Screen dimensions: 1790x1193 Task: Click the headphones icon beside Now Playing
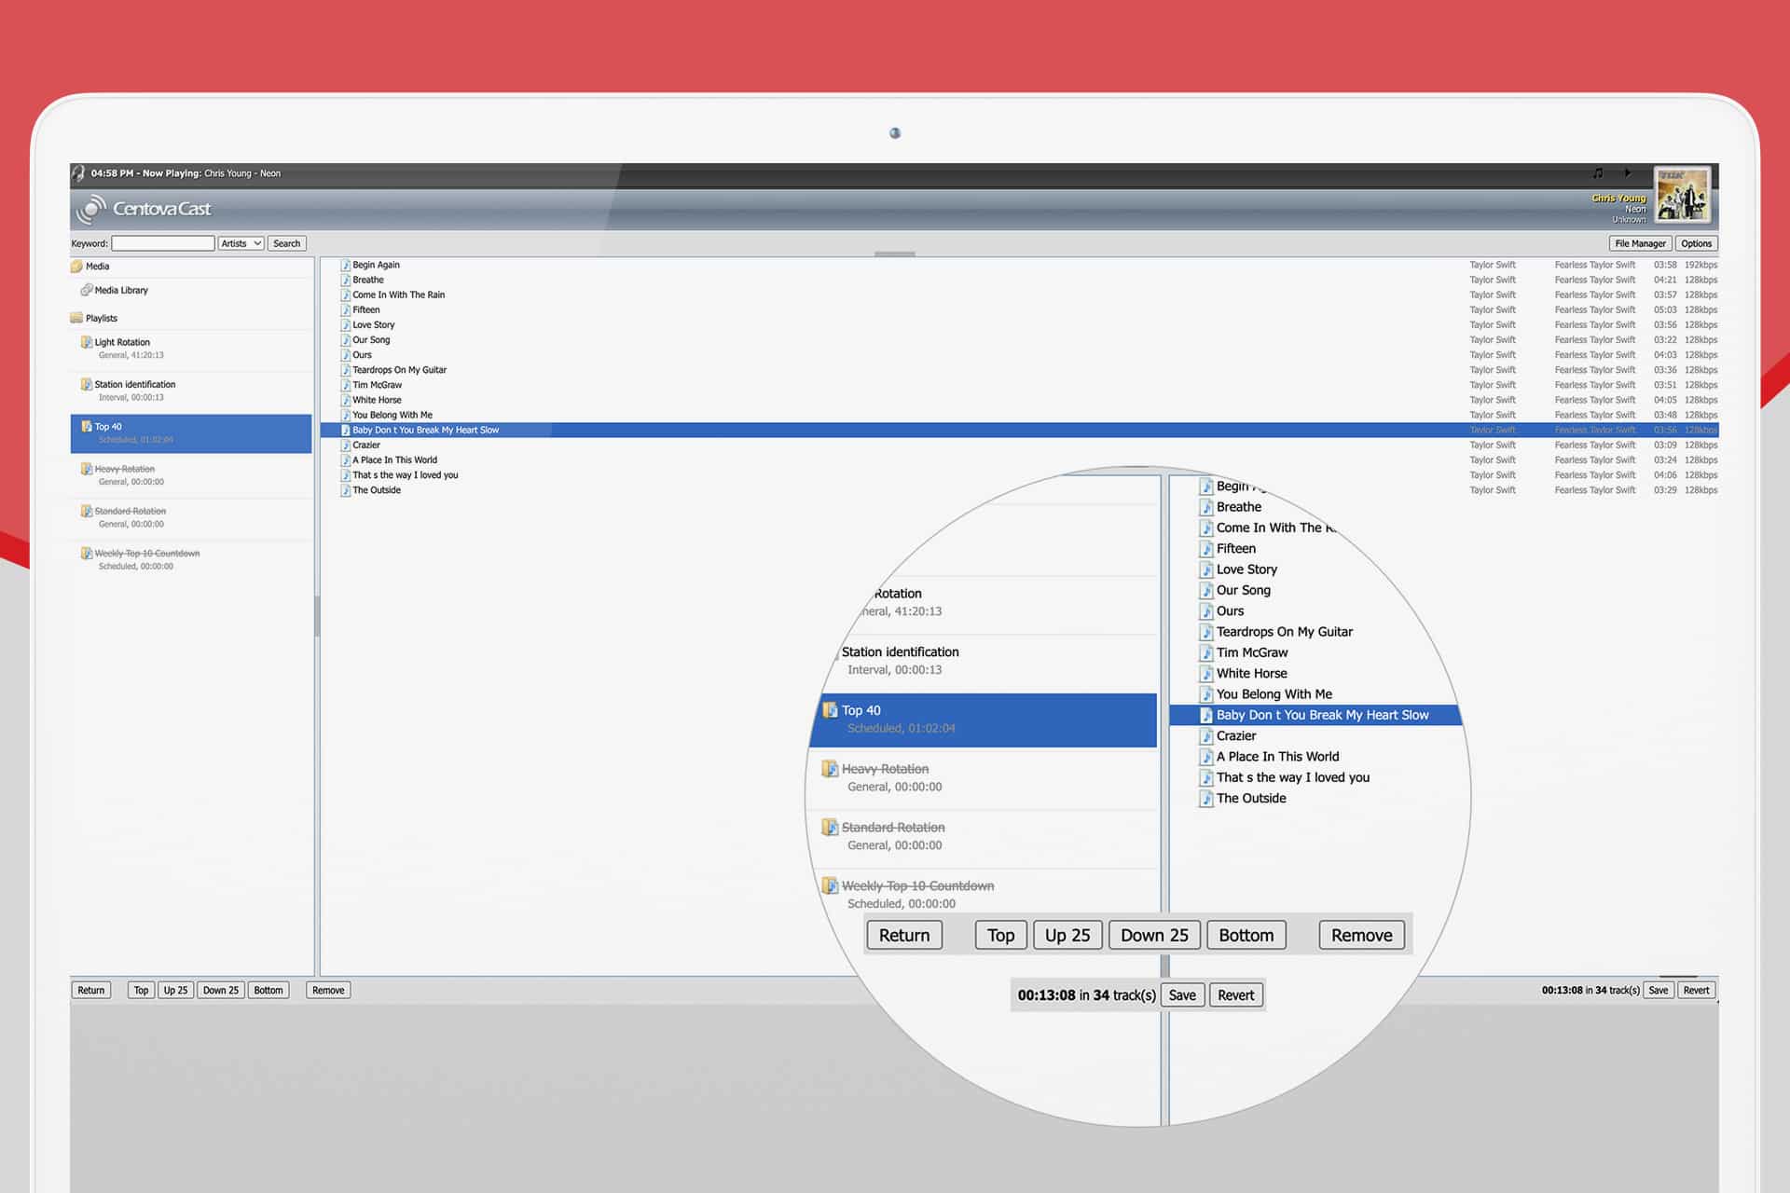click(x=78, y=173)
